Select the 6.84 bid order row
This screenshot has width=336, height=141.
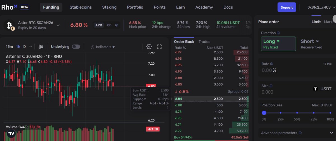pos(211,99)
